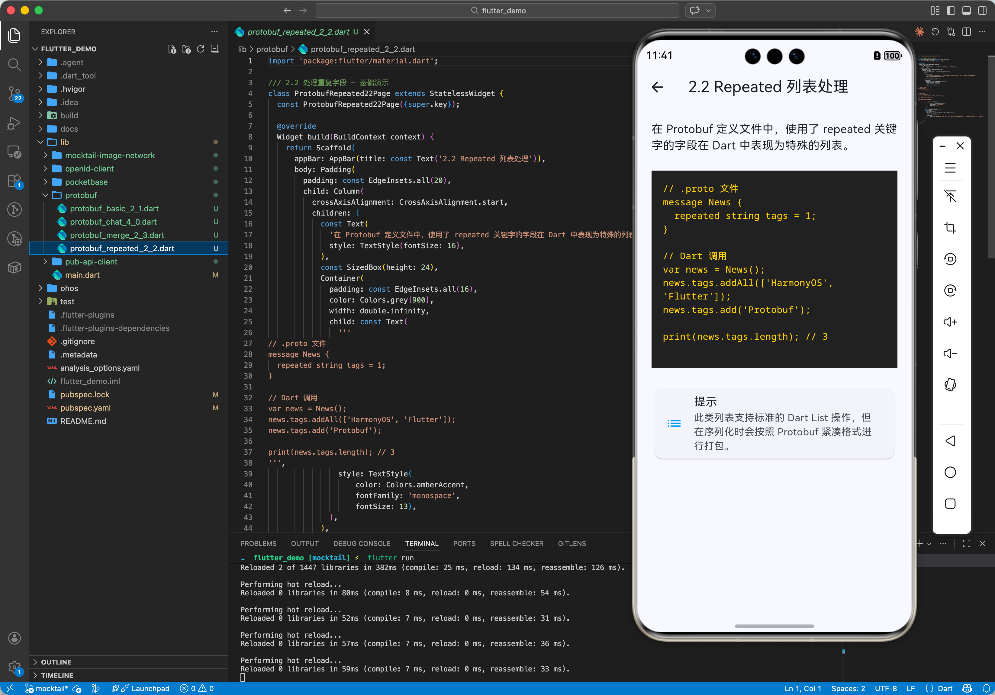Expand the OUTLINE section
The width and height of the screenshot is (995, 695).
(56, 662)
